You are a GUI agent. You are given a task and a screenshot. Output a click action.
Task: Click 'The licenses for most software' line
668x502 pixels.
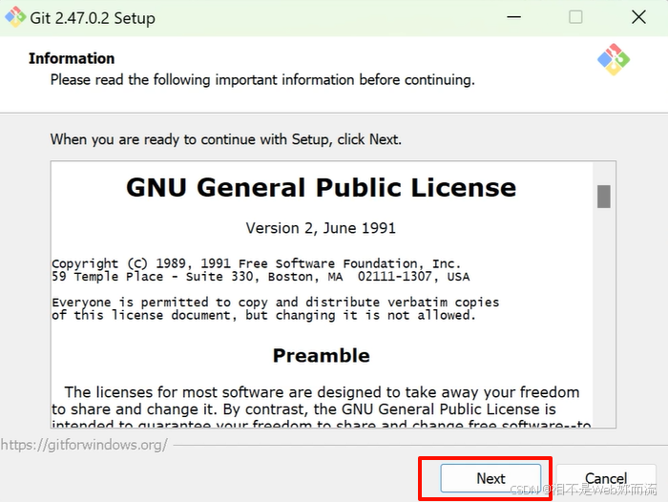pos(322,392)
